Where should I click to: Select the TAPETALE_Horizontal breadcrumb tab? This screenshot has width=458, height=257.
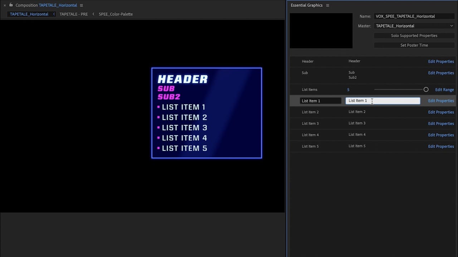tap(29, 14)
